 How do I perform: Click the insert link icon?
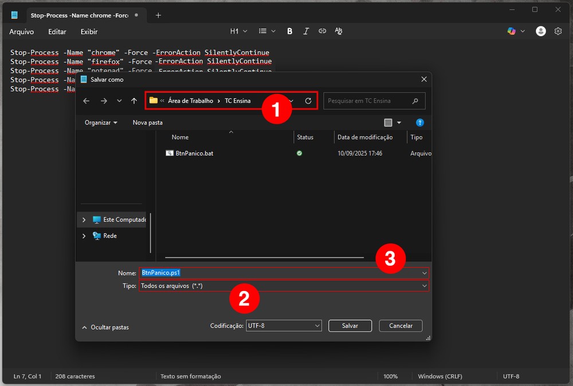pos(322,31)
